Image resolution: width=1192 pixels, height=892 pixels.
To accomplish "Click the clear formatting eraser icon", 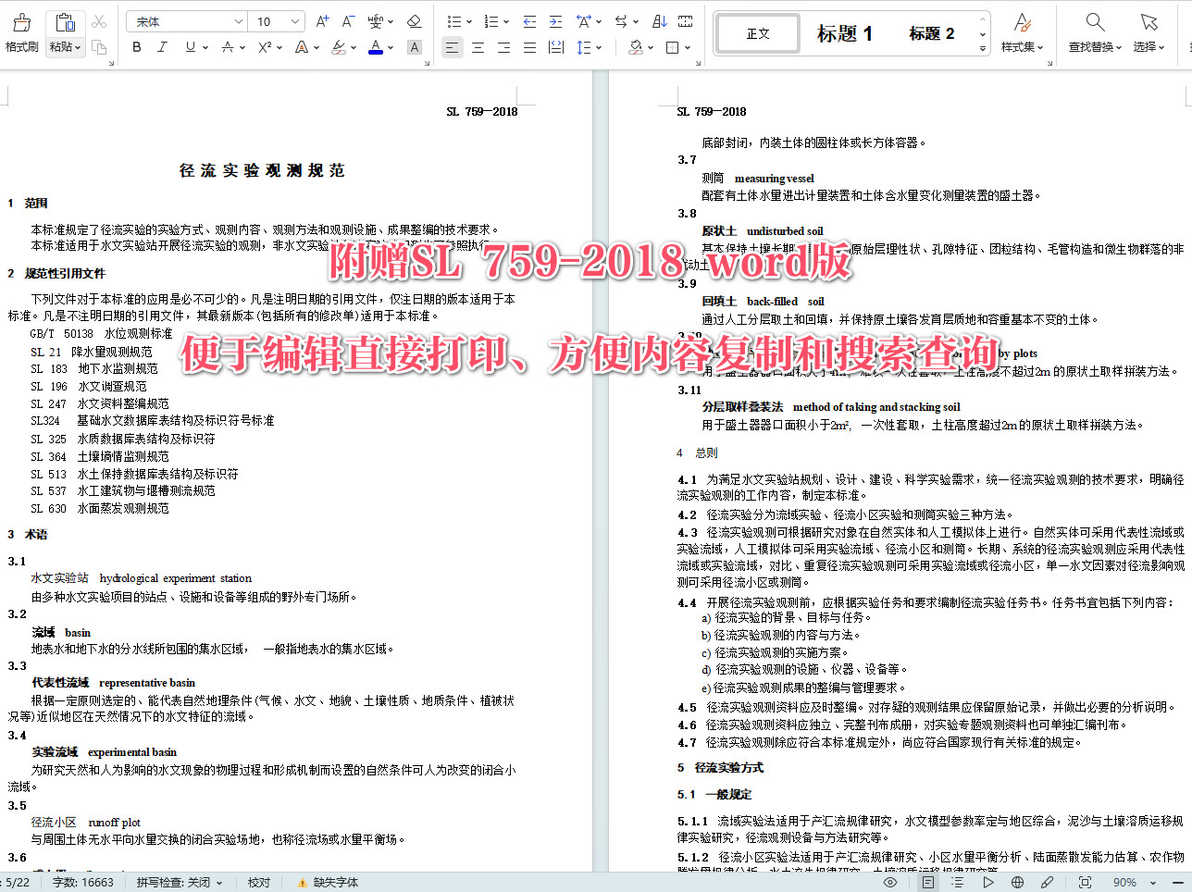I will [x=414, y=20].
